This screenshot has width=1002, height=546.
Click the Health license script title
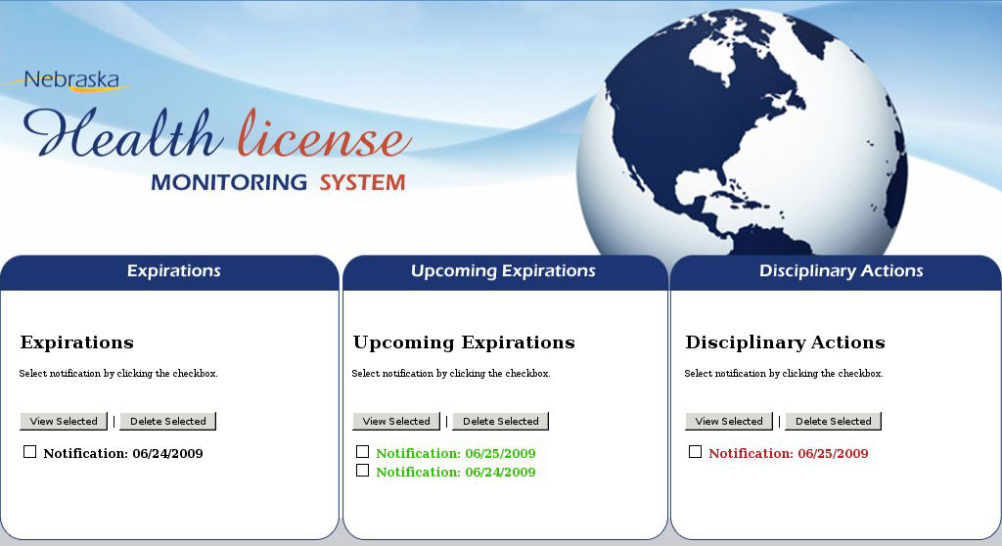(217, 133)
